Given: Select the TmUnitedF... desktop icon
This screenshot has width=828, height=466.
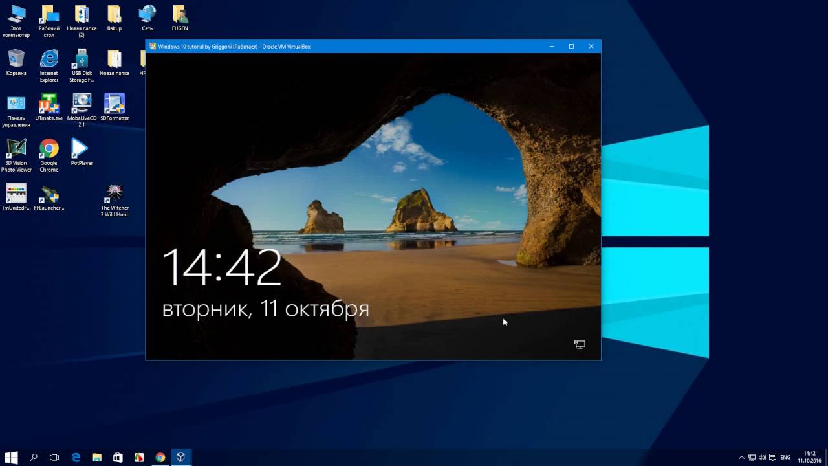Looking at the screenshot, I should coord(16,197).
